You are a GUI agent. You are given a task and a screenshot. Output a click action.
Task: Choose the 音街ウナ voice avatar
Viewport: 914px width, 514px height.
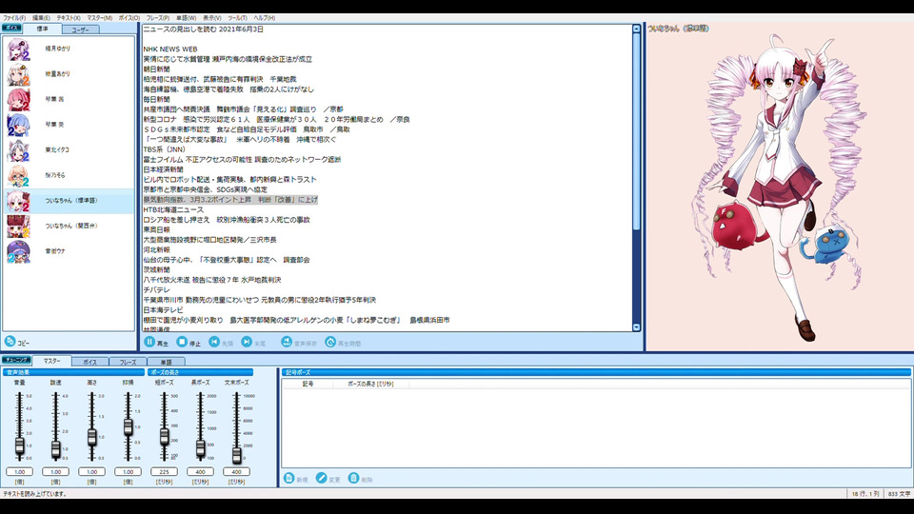[x=18, y=251]
